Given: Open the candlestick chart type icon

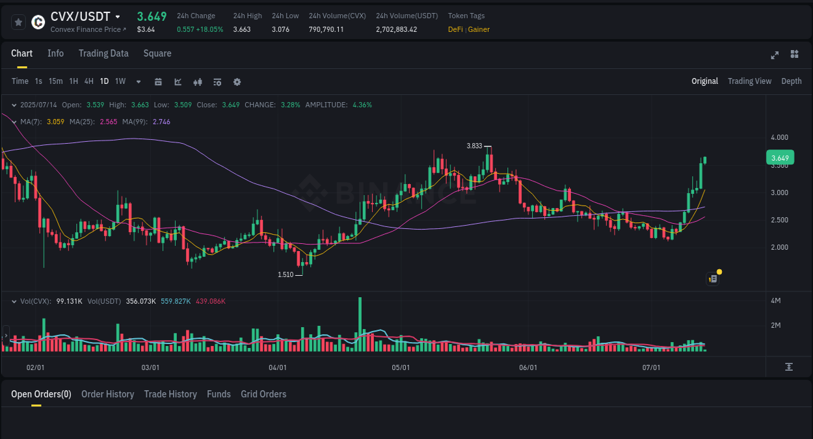Looking at the screenshot, I should [x=197, y=81].
